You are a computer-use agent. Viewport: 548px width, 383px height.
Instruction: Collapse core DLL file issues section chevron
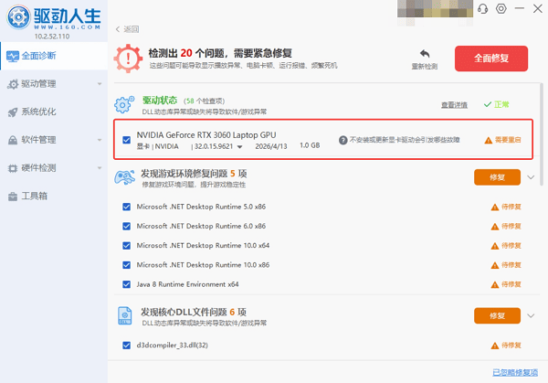coord(531,316)
